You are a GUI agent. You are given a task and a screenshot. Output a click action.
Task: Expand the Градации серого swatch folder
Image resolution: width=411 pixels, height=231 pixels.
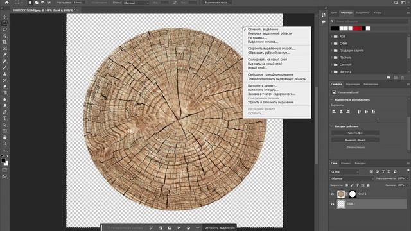coord(331,51)
